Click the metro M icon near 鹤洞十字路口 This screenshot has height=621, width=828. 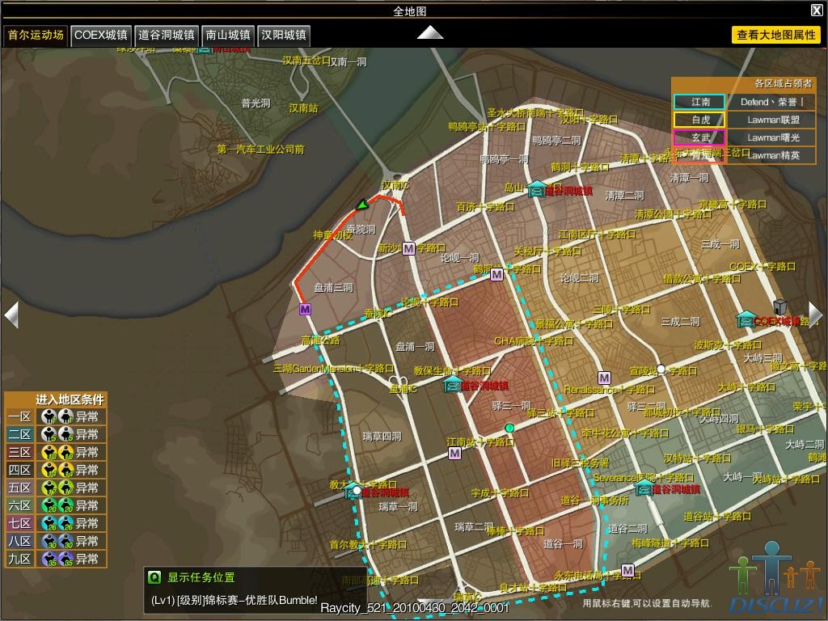tap(496, 275)
